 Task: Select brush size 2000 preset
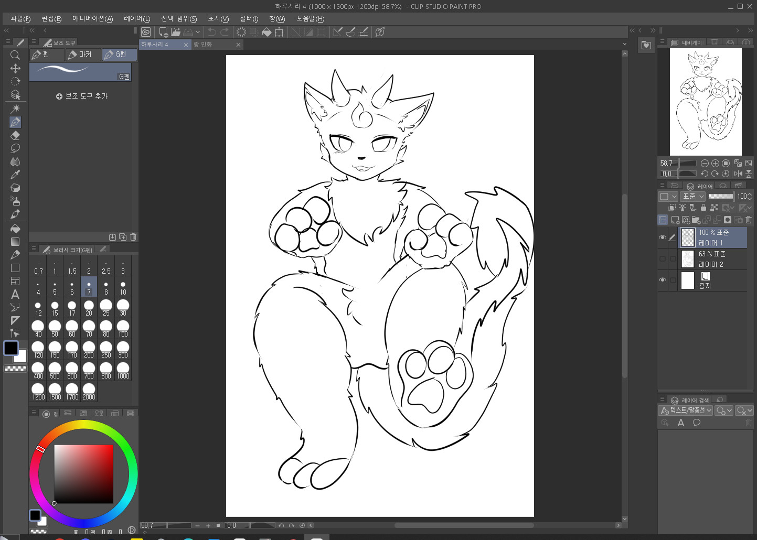click(x=89, y=392)
